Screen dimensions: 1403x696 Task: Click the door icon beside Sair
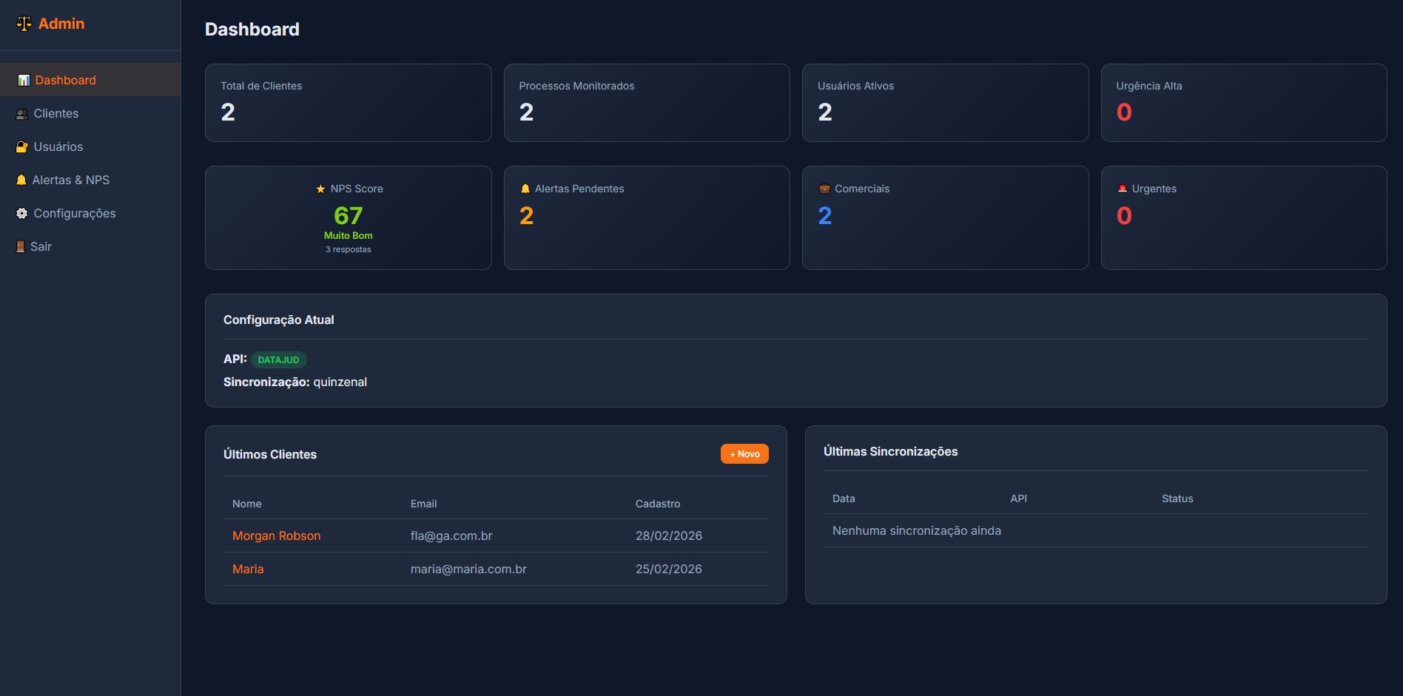point(20,246)
